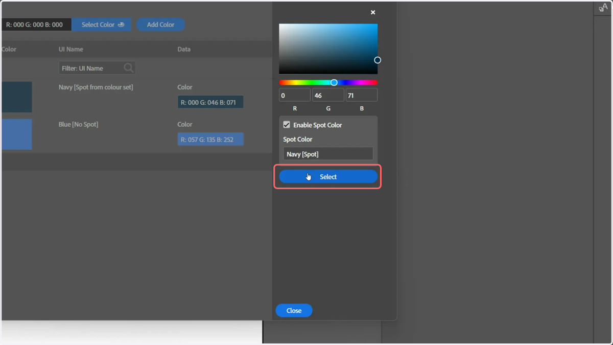Click the R: 000 G: 000 B: 000 field at top

coord(36,25)
